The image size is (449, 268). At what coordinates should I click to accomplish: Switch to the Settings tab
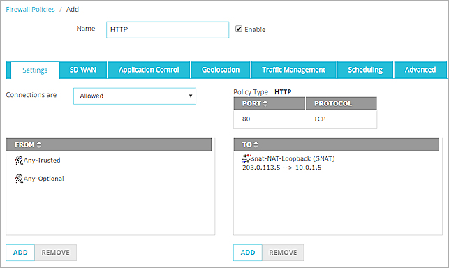[35, 70]
